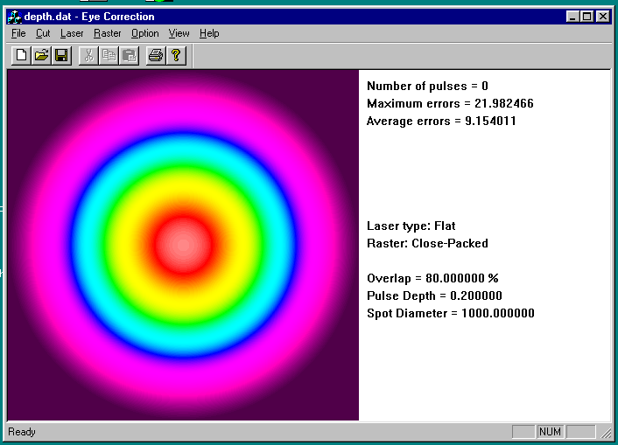The height and width of the screenshot is (445, 618).
Task: Open the Option menu
Action: click(145, 33)
